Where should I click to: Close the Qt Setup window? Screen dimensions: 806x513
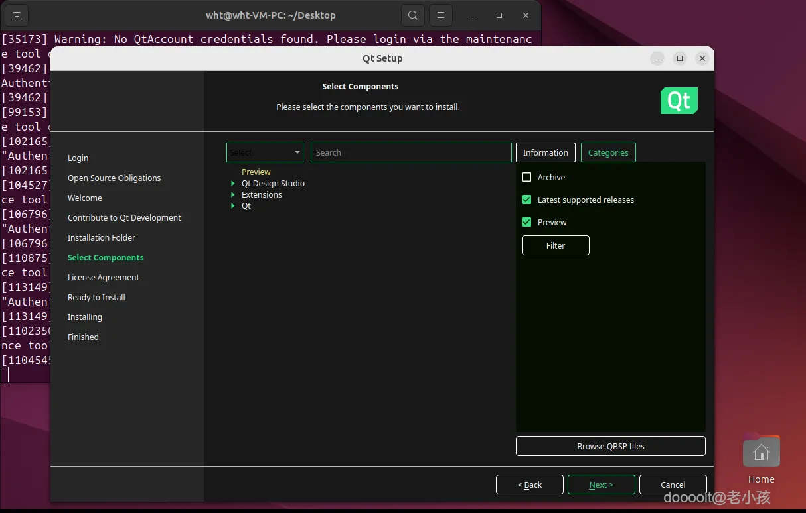tap(702, 58)
